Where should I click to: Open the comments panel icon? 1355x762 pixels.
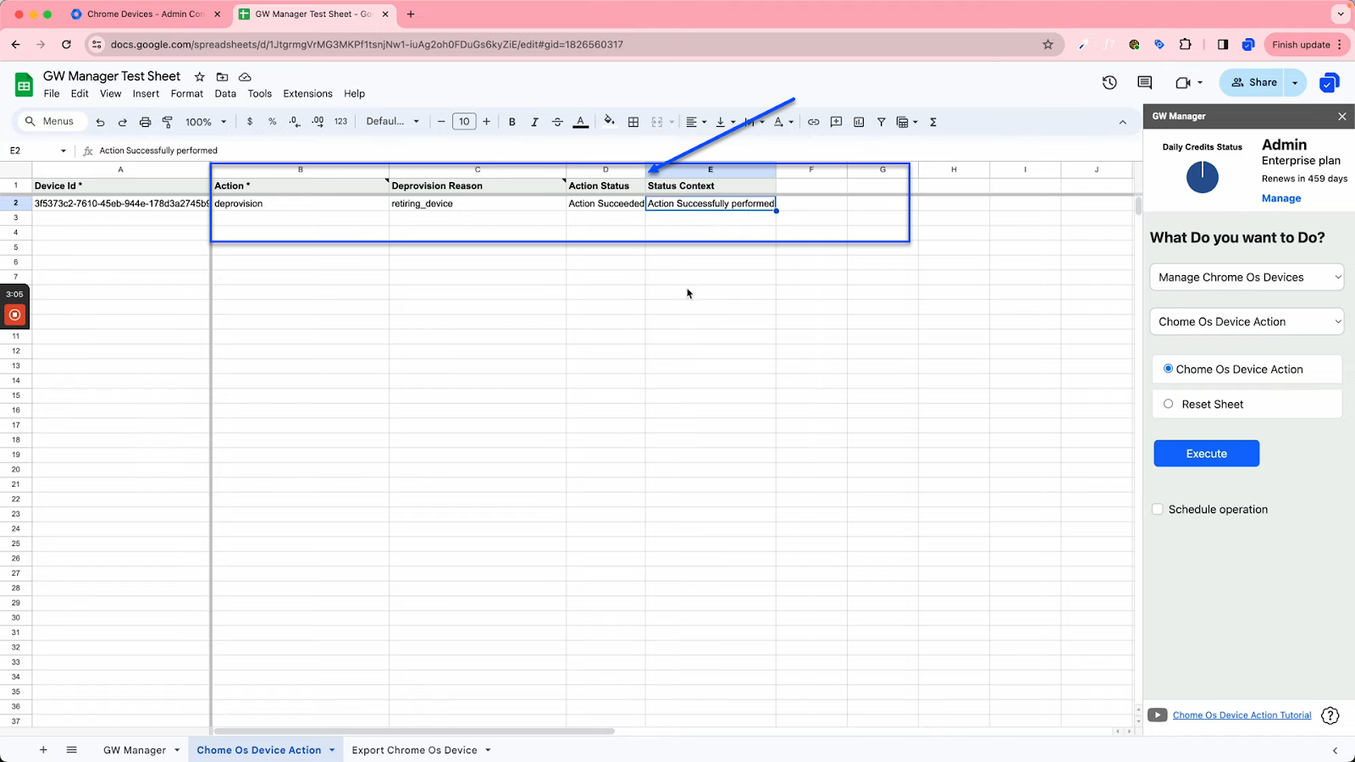(1145, 82)
